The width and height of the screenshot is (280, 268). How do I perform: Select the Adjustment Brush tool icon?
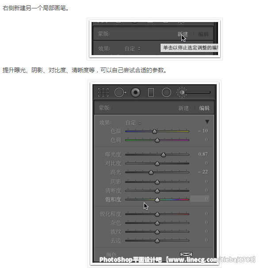(193, 92)
